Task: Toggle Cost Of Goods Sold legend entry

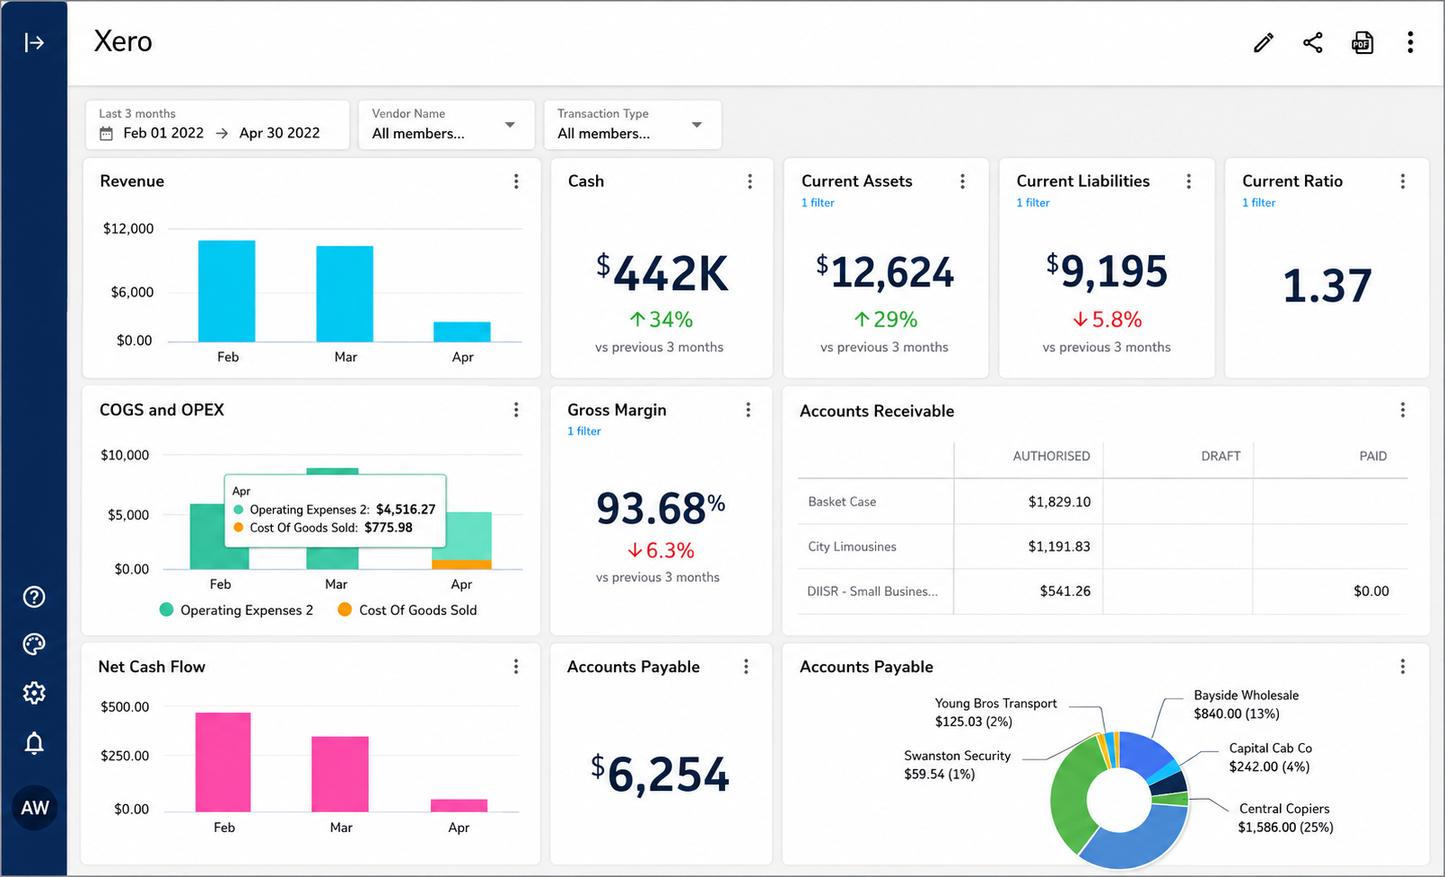Action: tap(407, 610)
